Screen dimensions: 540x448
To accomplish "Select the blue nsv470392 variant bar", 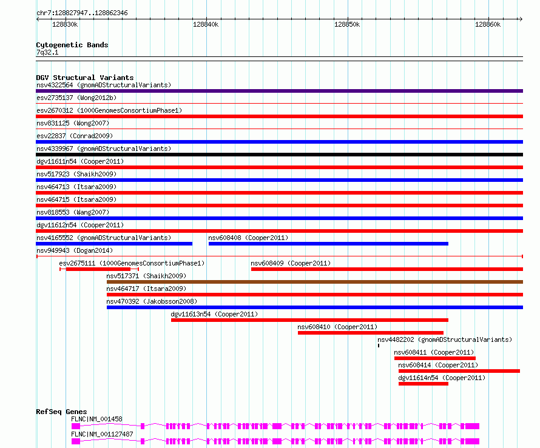I will (x=315, y=307).
